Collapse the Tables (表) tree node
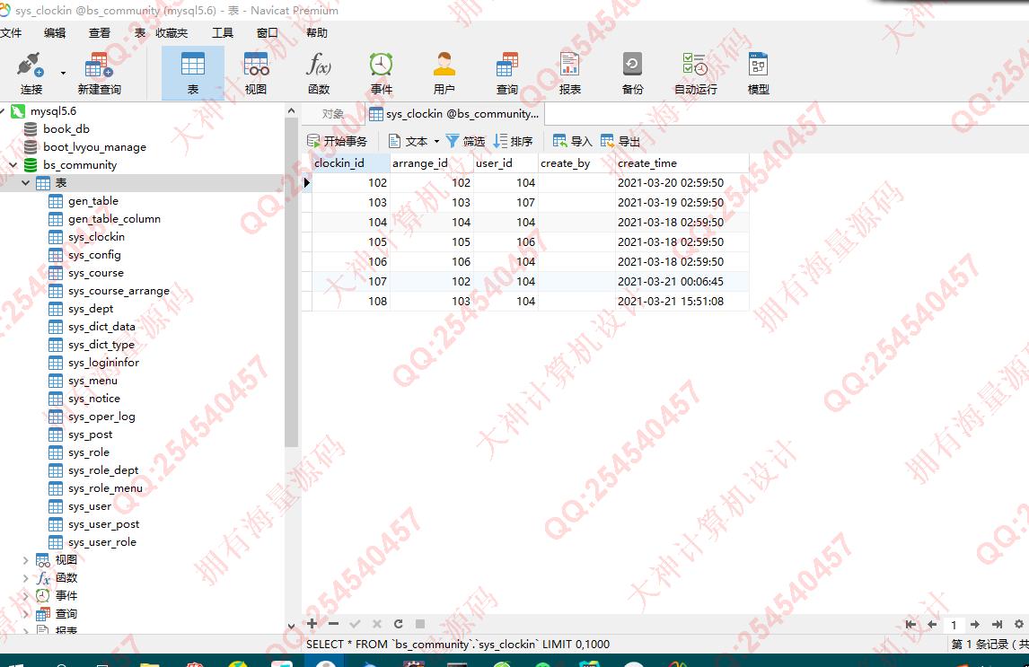This screenshot has width=1029, height=667. [x=26, y=183]
